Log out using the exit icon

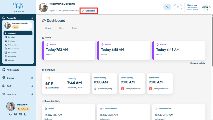point(25,114)
